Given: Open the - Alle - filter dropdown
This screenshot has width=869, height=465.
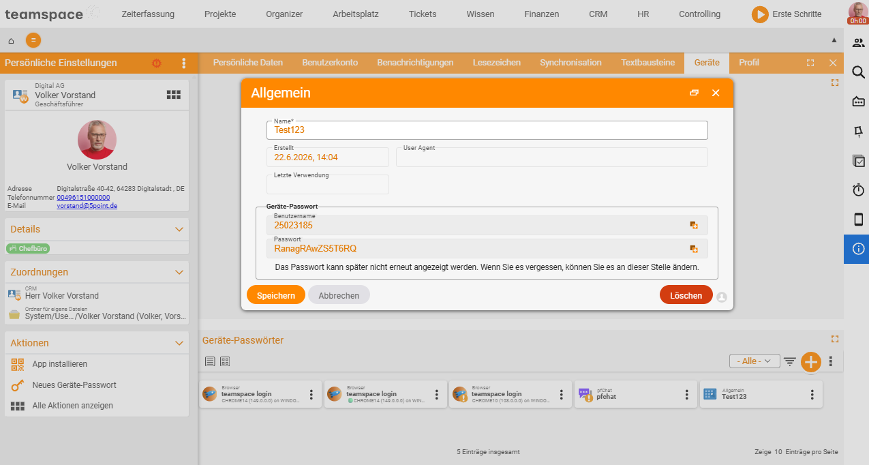Looking at the screenshot, I should coord(754,361).
